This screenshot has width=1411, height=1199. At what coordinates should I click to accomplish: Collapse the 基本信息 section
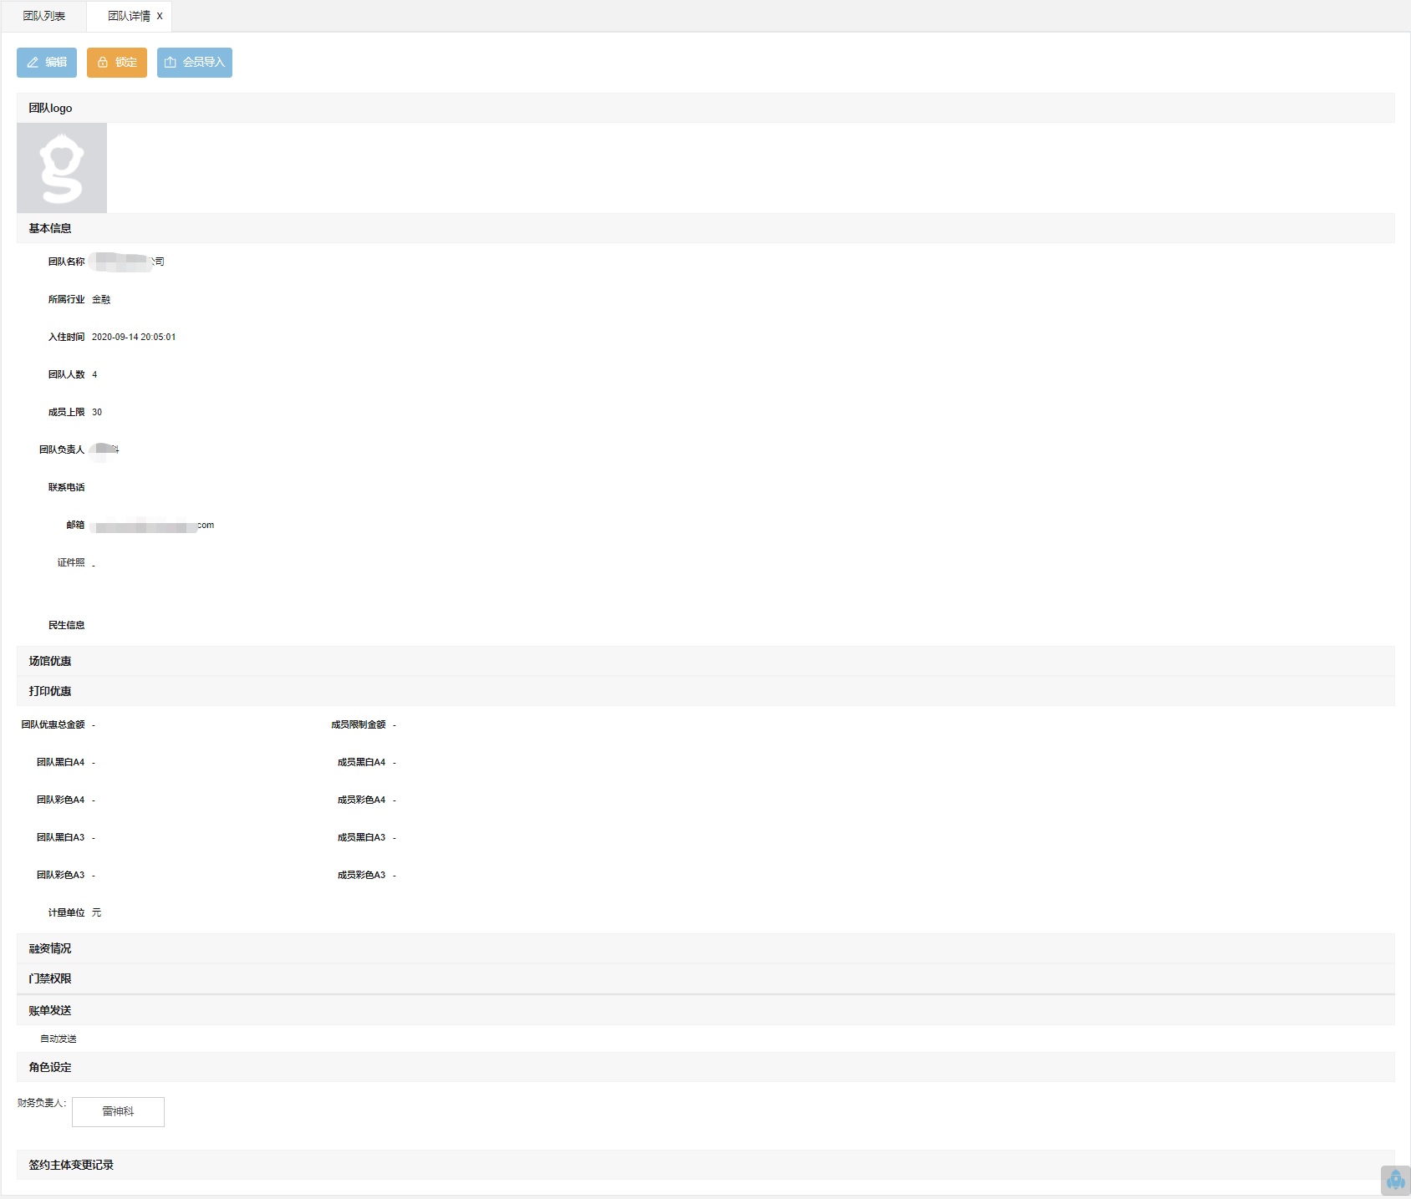pos(50,228)
